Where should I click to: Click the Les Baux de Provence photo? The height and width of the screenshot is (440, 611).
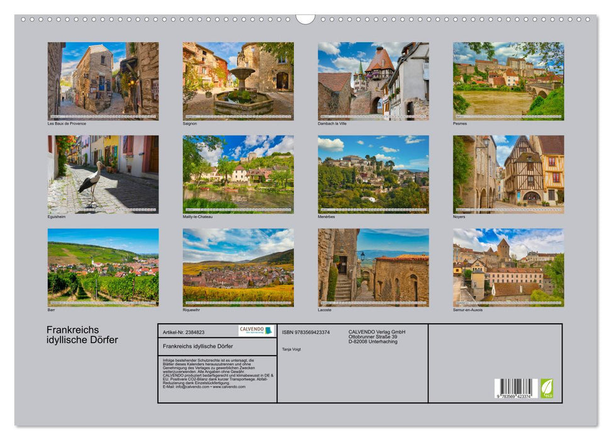coord(103,81)
